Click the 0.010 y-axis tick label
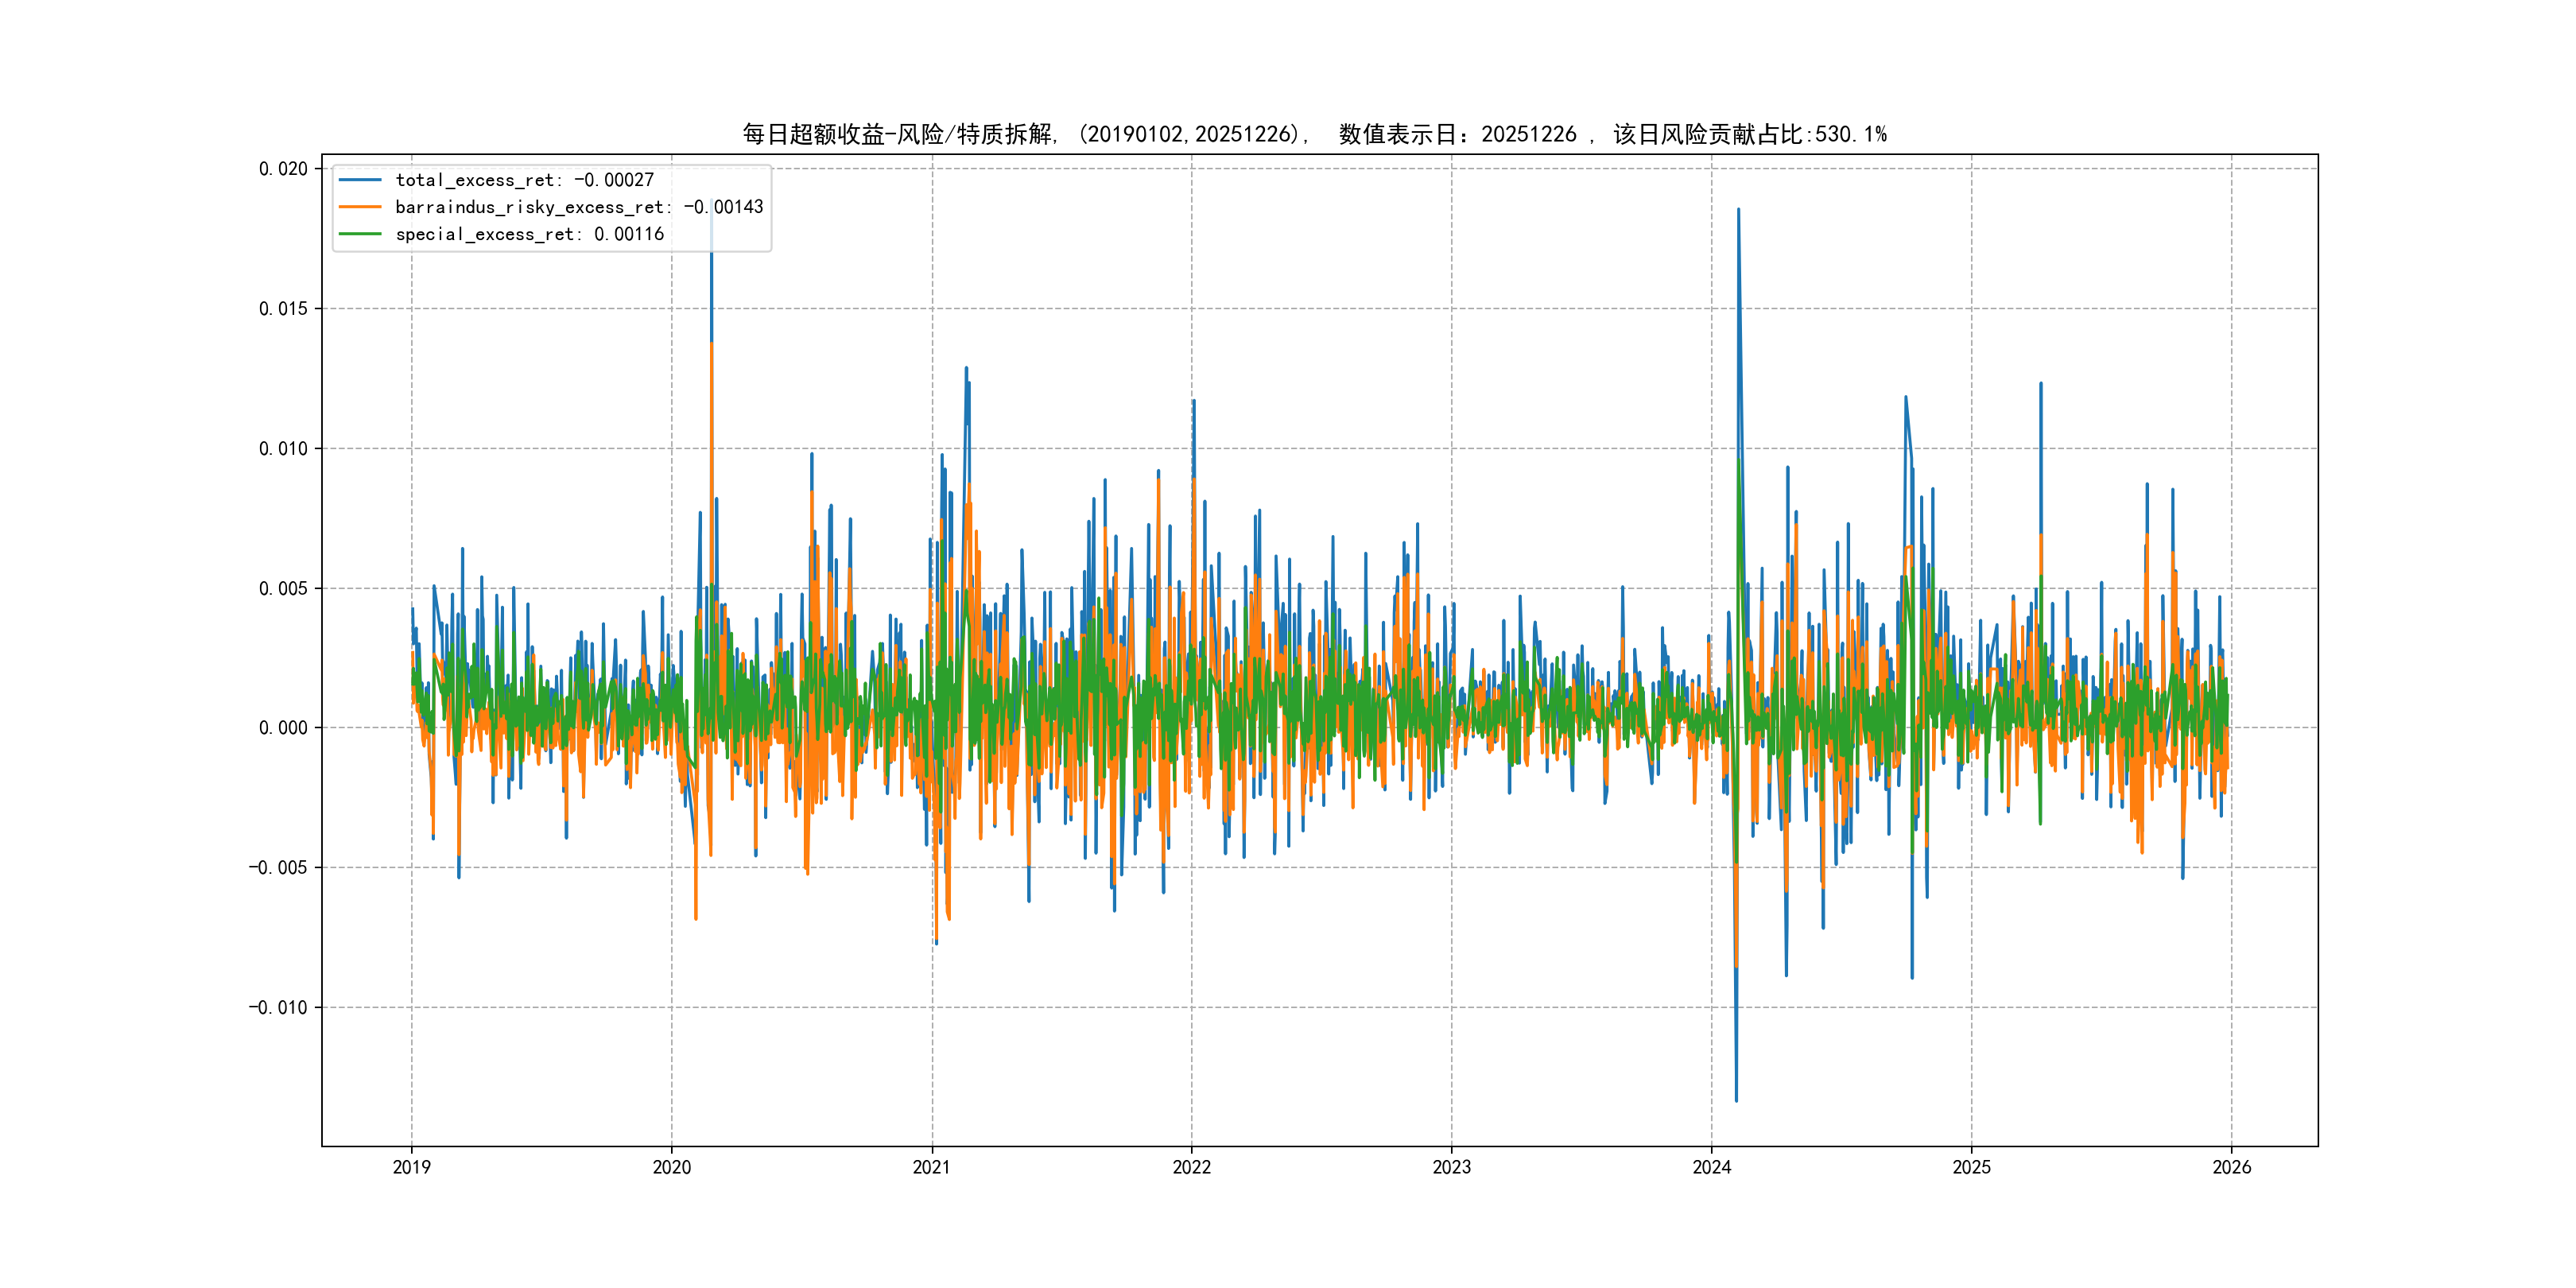The image size is (2576, 1288). [x=283, y=449]
